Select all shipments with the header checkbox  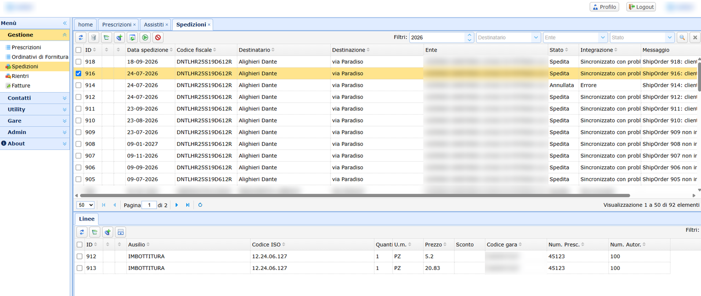point(78,50)
